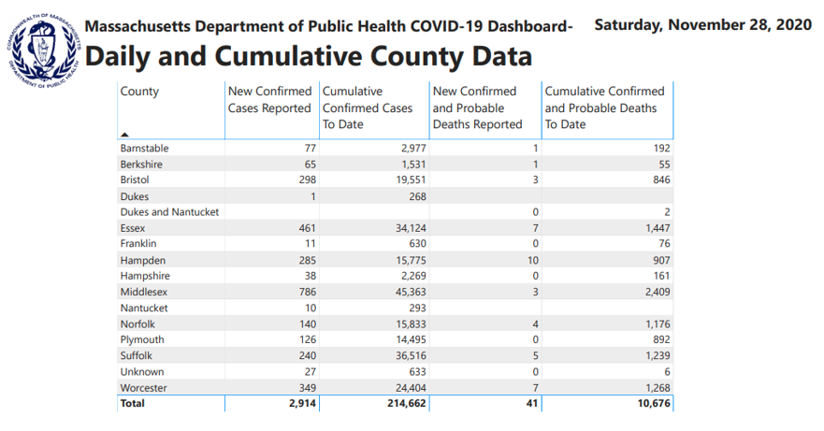Click Worcester cumulative deaths value 1,268
The width and height of the screenshot is (824, 431).
(658, 388)
